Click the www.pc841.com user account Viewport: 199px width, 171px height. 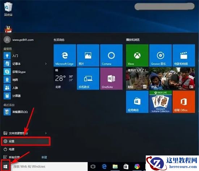[19, 40]
